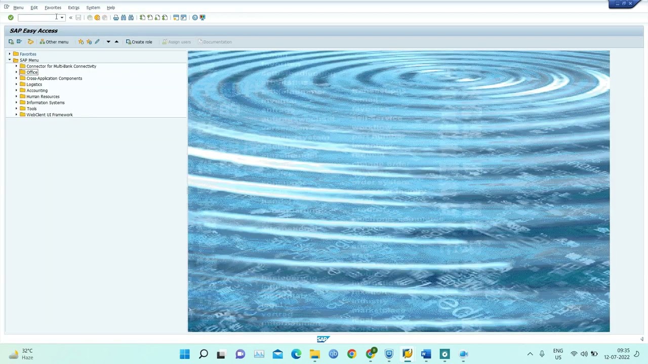
Task: Open the Extras menu
Action: (x=73, y=8)
